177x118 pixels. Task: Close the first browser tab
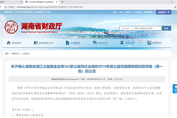pyautogui.click(x=21, y=2)
